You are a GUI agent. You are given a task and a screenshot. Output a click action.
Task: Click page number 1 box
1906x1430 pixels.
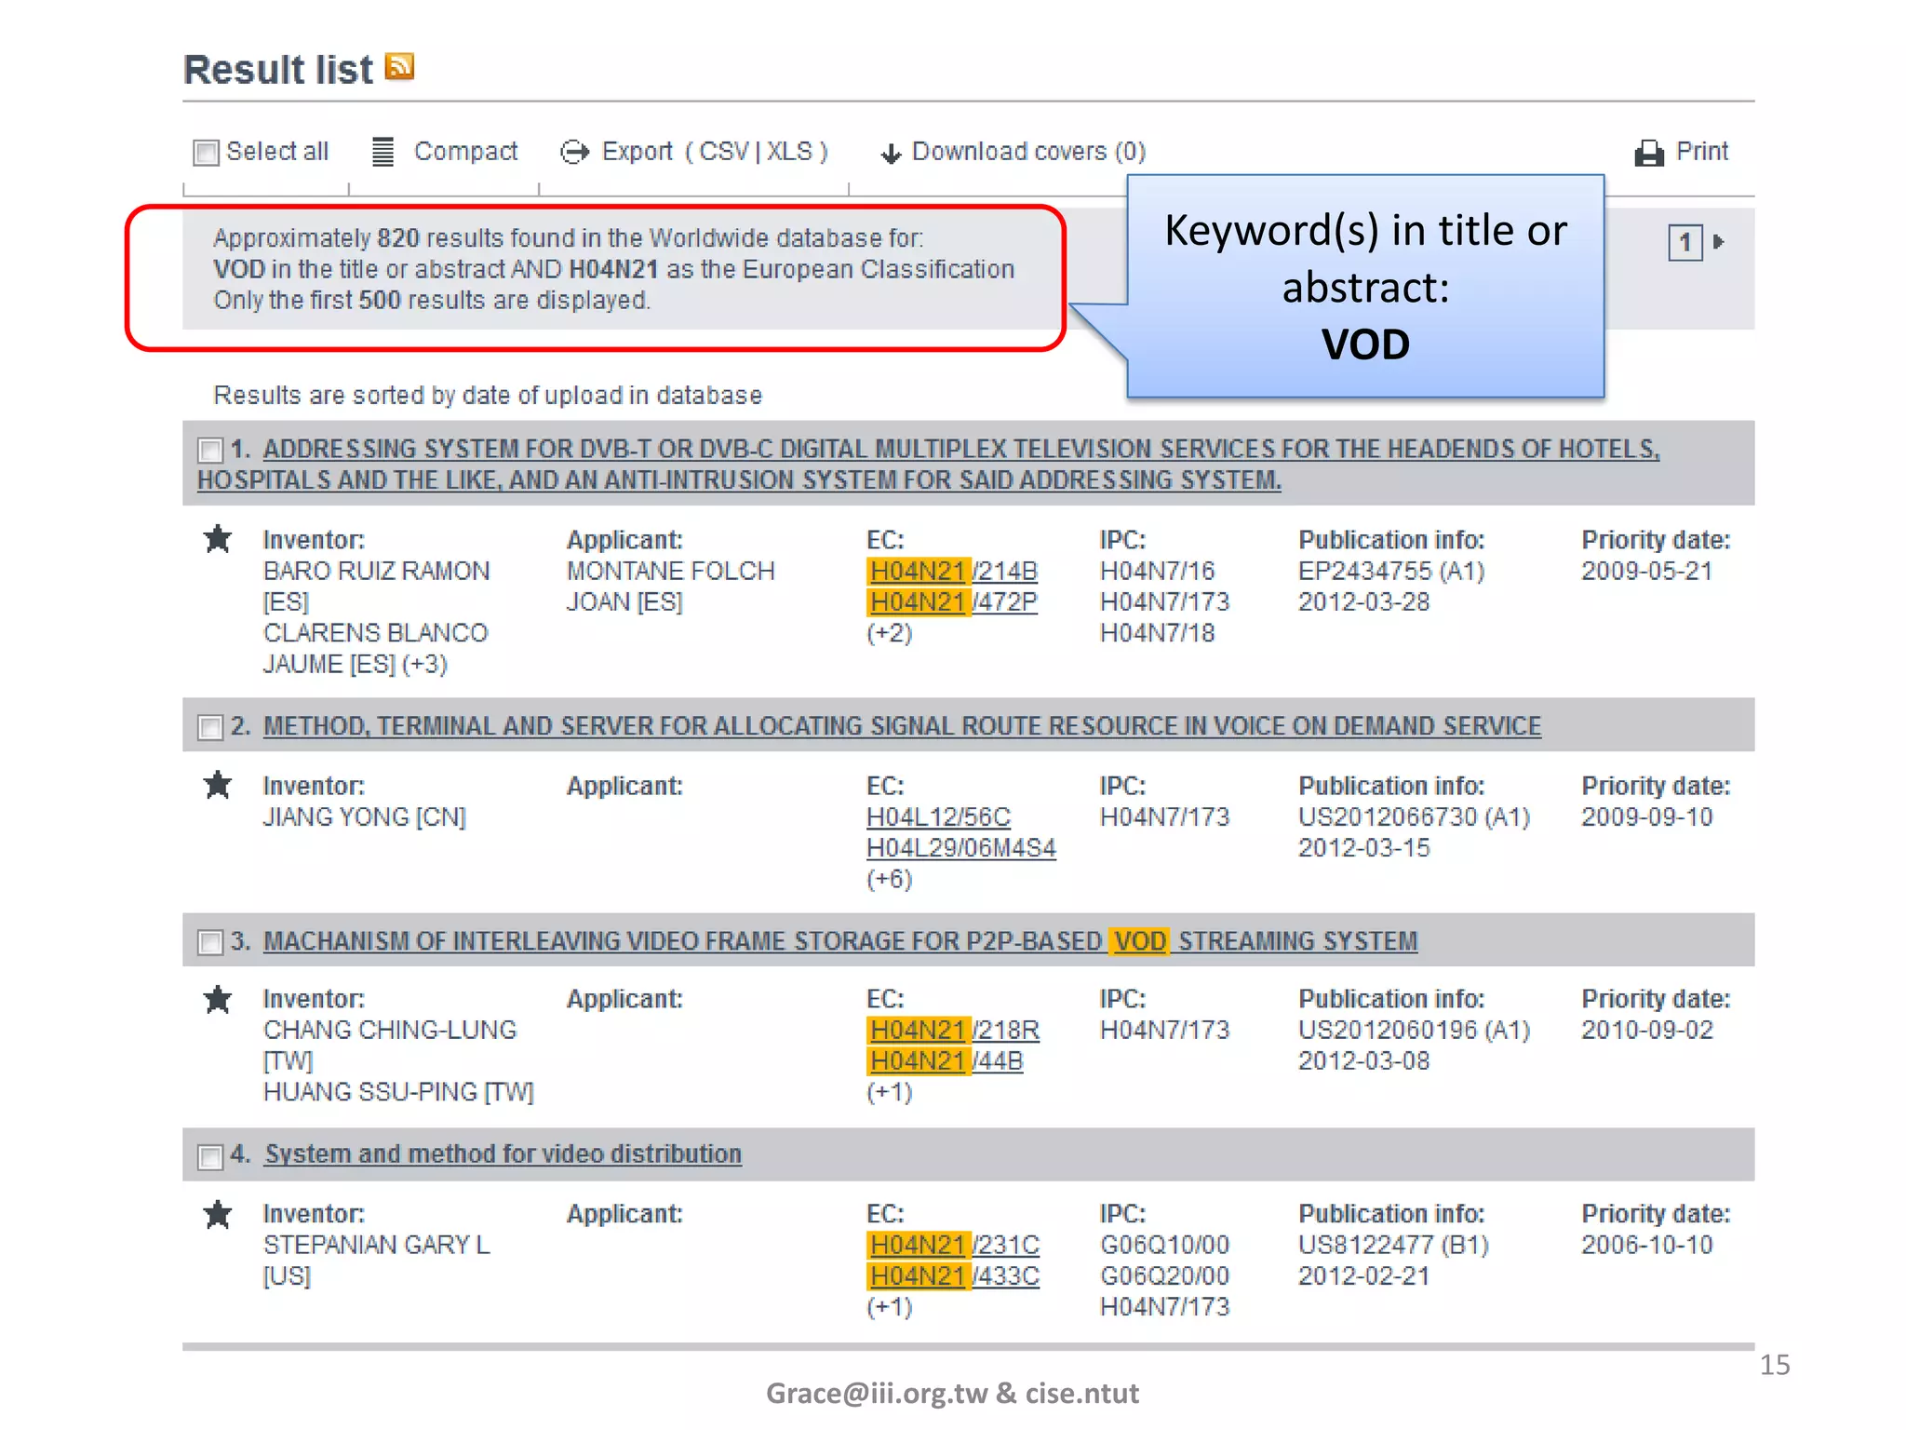click(x=1685, y=243)
